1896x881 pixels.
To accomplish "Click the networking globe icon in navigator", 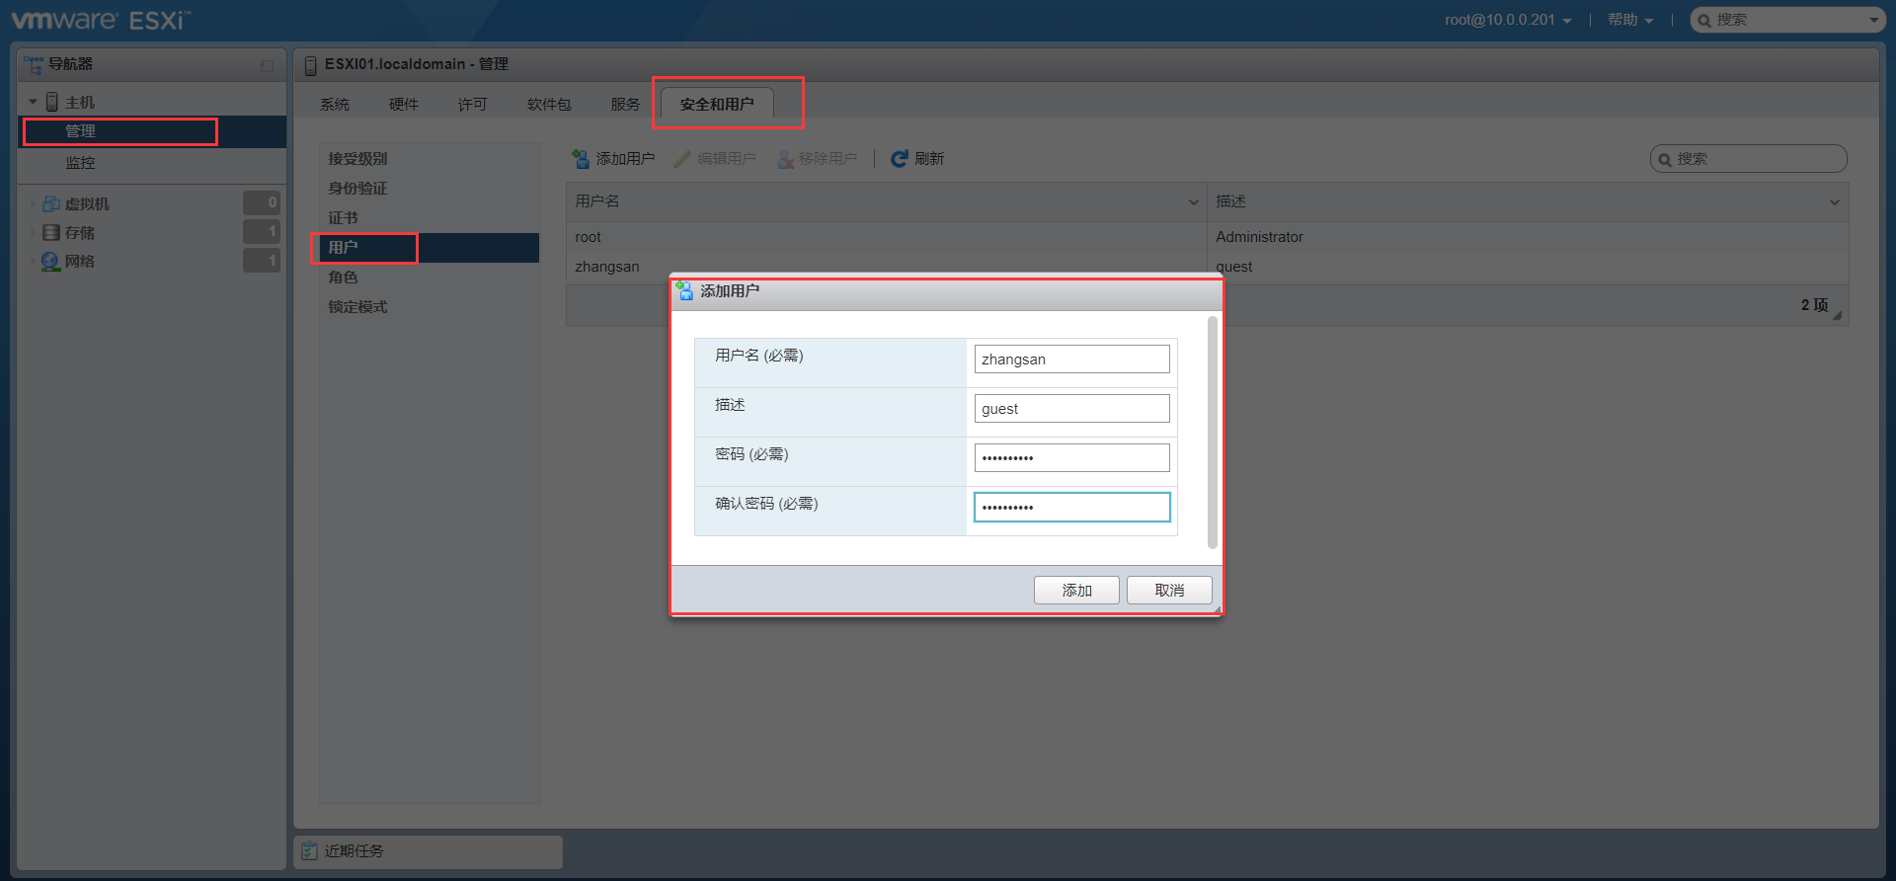I will (x=51, y=261).
